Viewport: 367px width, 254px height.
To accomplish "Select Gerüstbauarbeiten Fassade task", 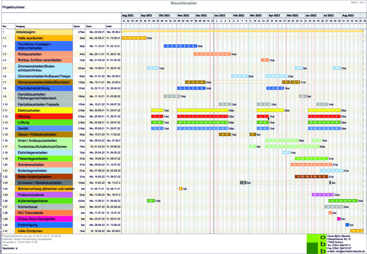I will 38,104.
